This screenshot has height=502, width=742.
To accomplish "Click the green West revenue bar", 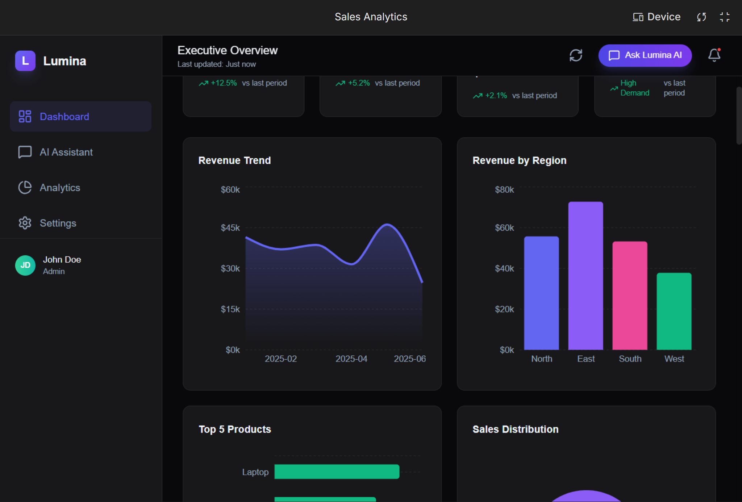I will pos(674,311).
